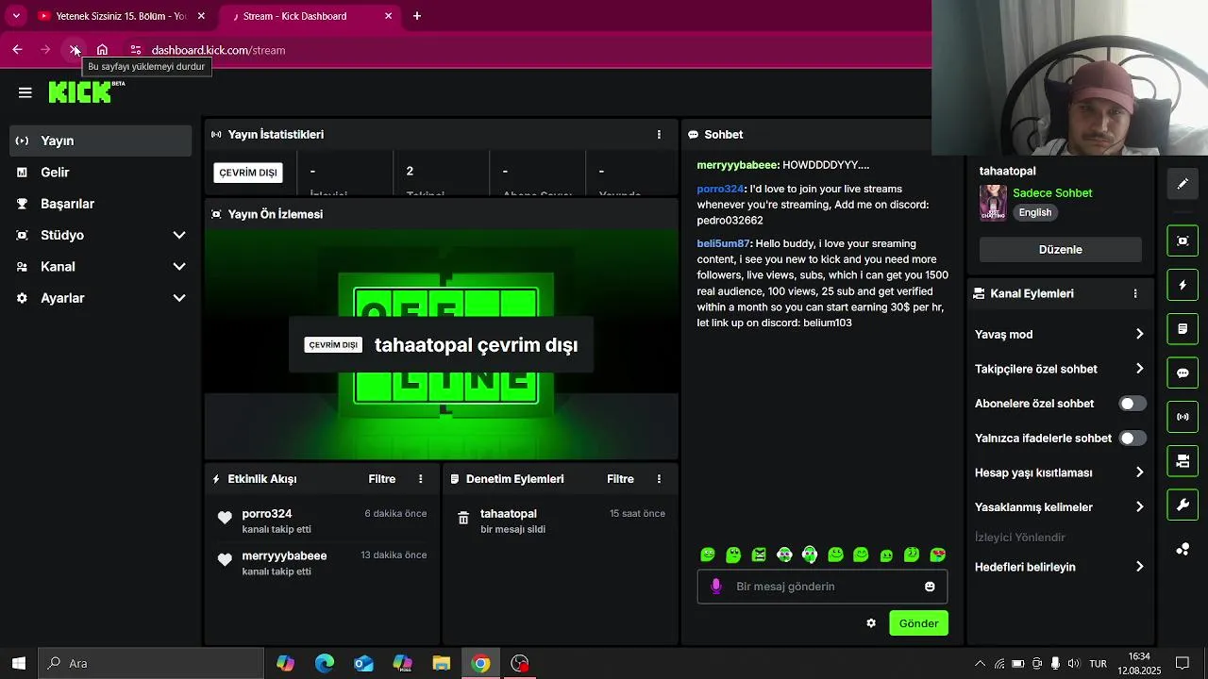1208x679 pixels.
Task: Open Gelir sidebar item
Action: pyautogui.click(x=101, y=173)
